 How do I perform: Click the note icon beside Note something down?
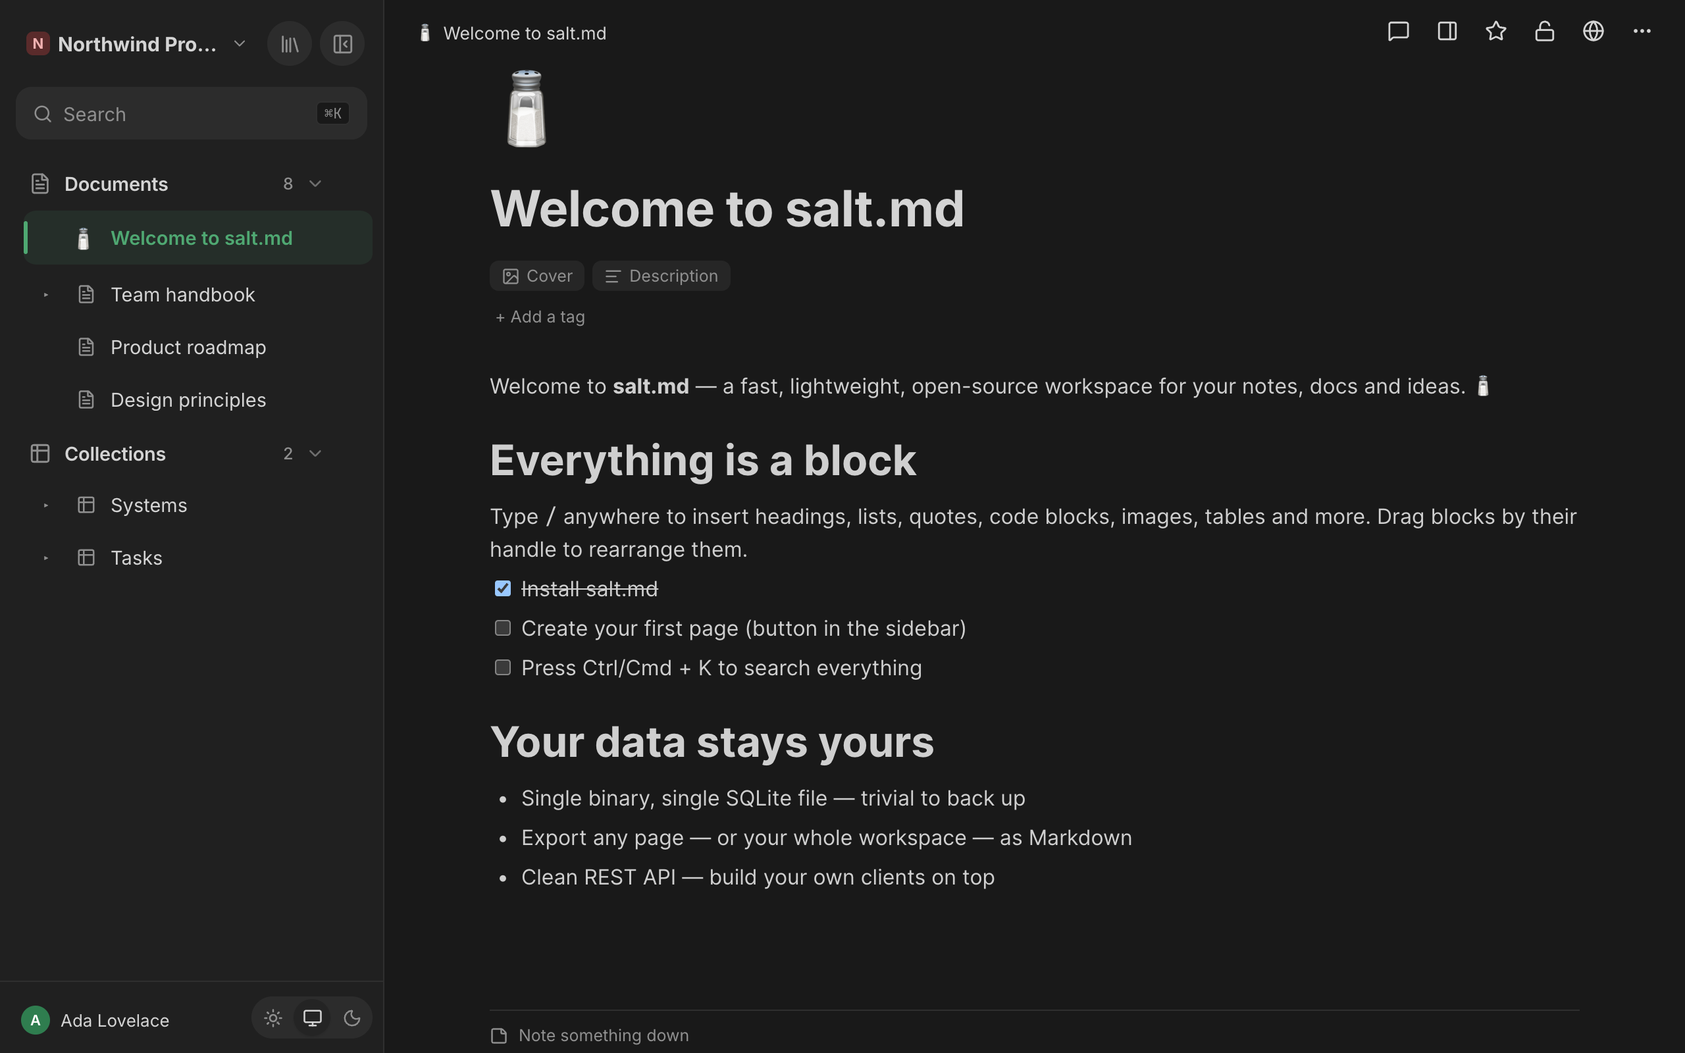tap(498, 1037)
